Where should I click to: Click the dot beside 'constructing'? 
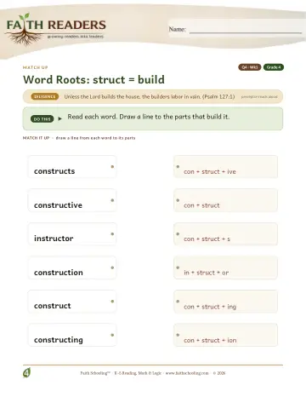(112, 335)
